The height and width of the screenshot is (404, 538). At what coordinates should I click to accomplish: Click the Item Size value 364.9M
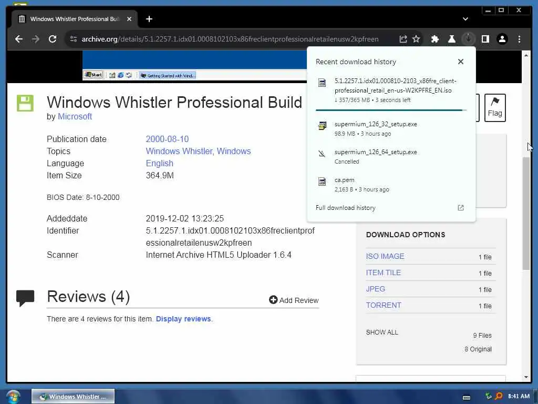160,176
